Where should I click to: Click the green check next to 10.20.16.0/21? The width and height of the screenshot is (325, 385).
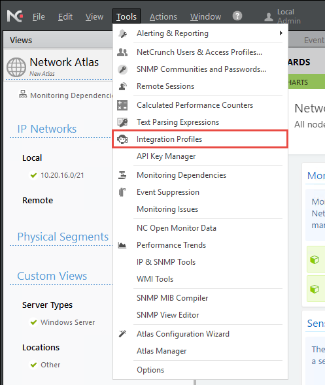click(x=33, y=175)
